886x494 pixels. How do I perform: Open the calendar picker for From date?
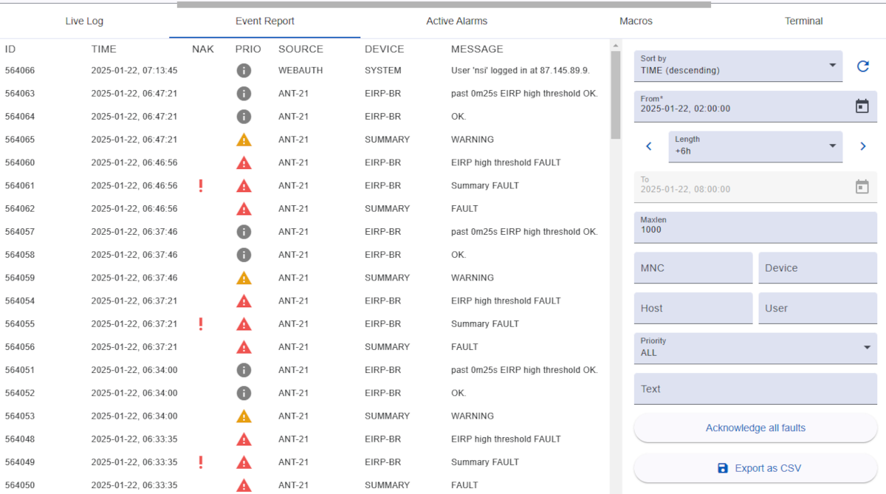coord(862,106)
